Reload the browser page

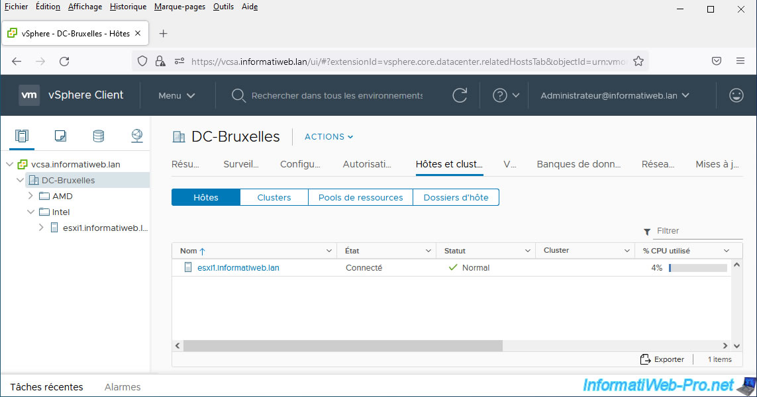[64, 62]
